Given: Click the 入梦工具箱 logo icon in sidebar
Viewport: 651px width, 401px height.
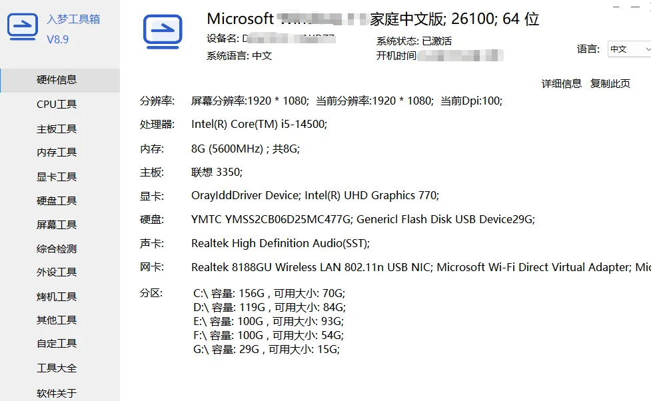Looking at the screenshot, I should coord(23,27).
